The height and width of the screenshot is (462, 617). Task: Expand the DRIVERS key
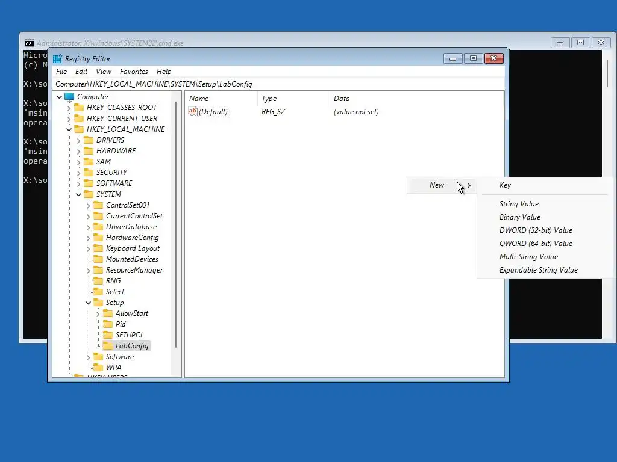pyautogui.click(x=78, y=140)
